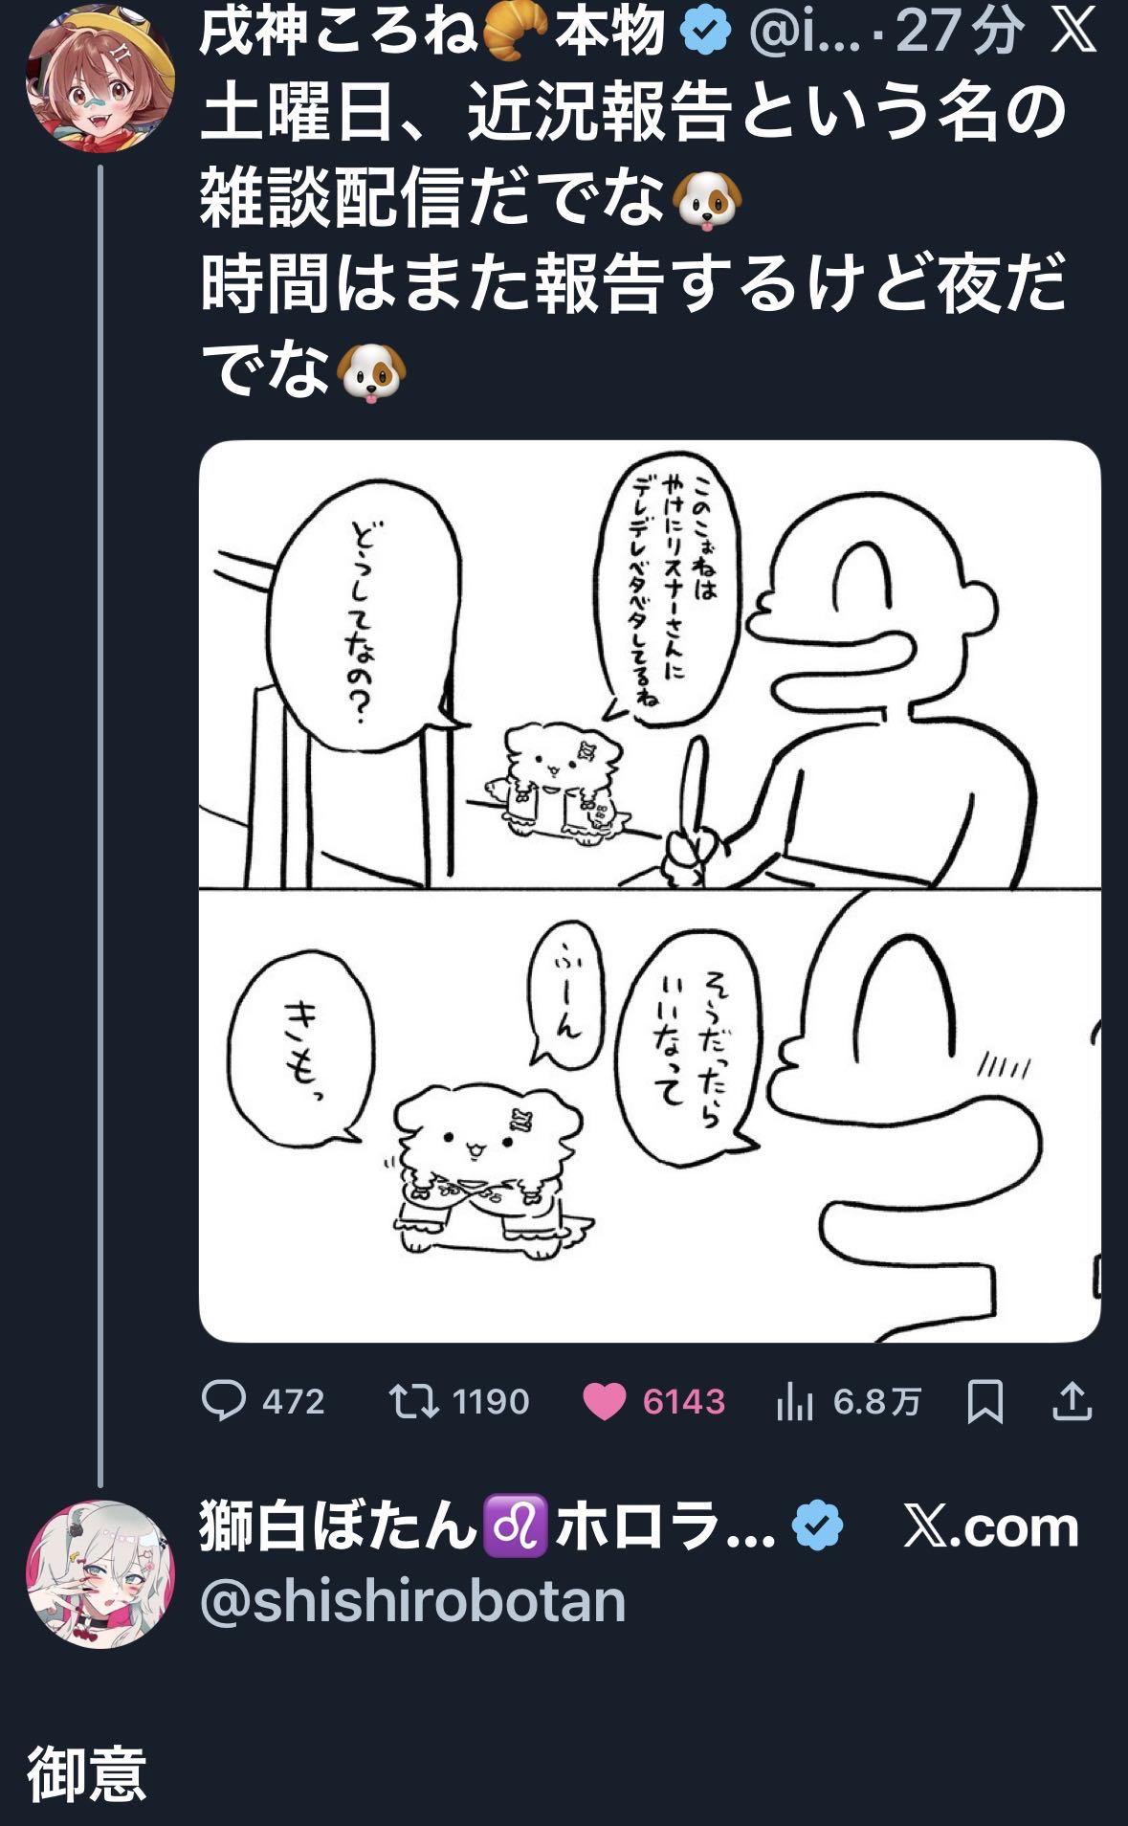Toggle the bookmark icon on the post

pyautogui.click(x=984, y=1402)
